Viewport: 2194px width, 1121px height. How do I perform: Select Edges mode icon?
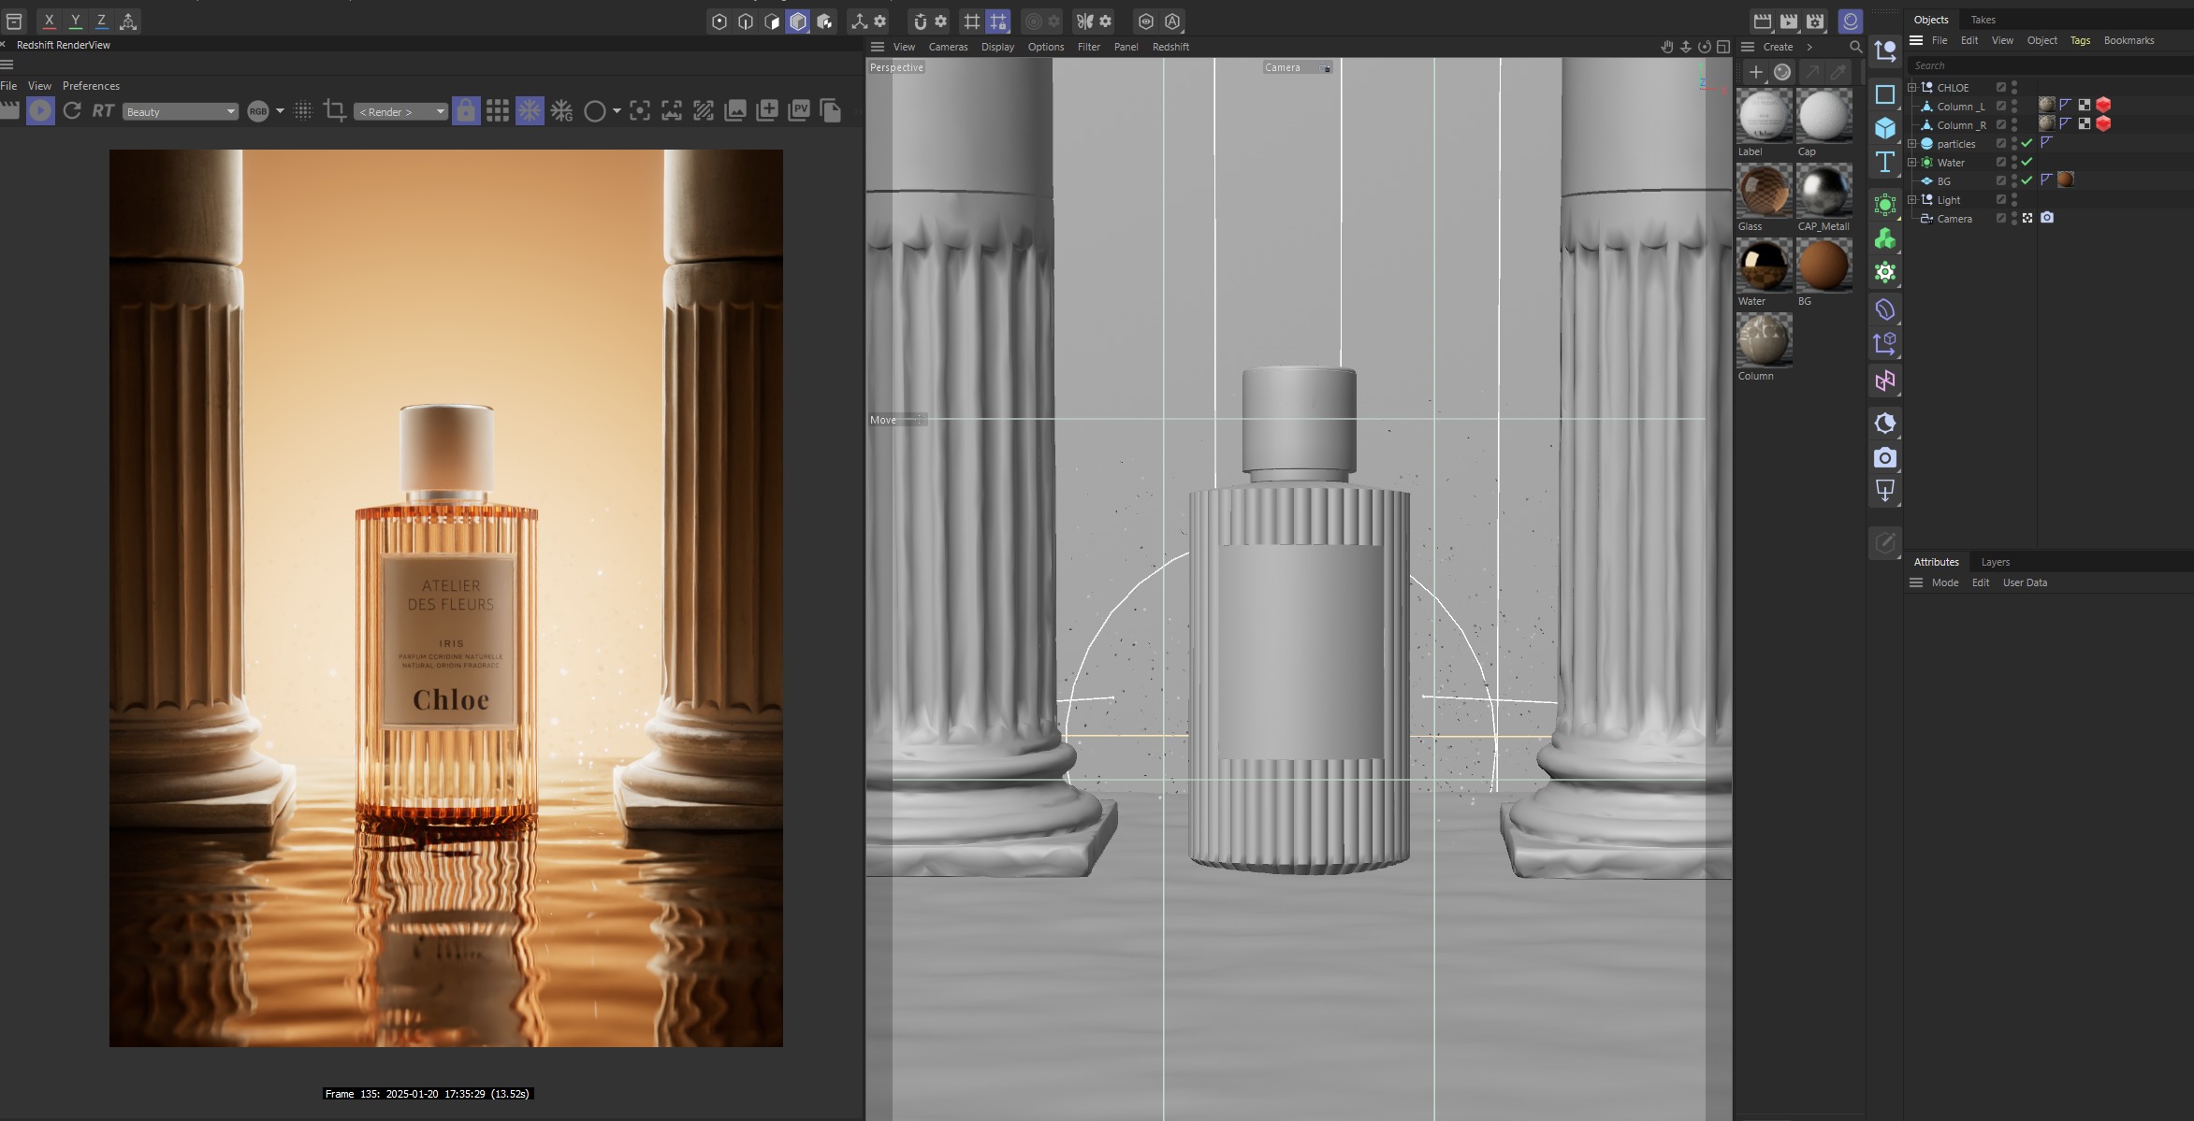[x=745, y=21]
